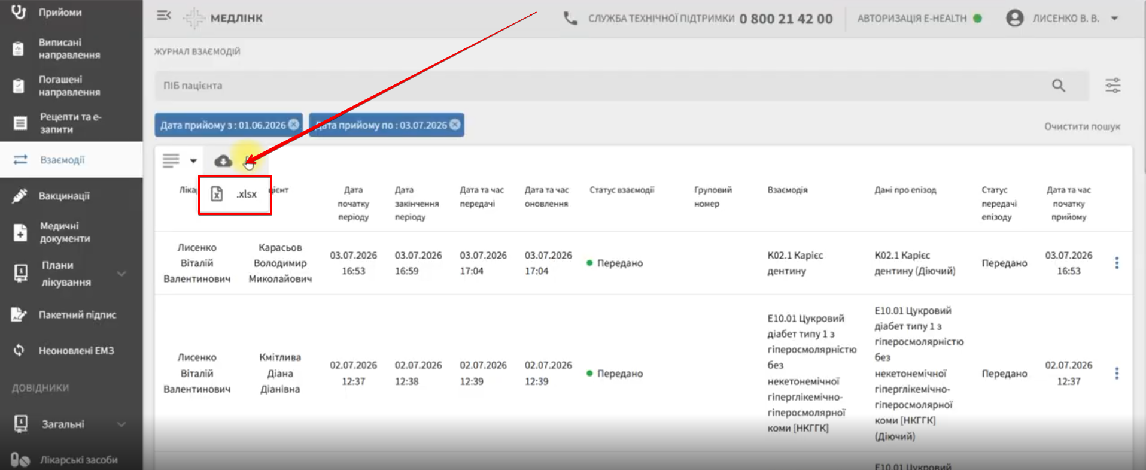
Task: Click the support number 0 800 21 42 00
Action: pos(786,19)
